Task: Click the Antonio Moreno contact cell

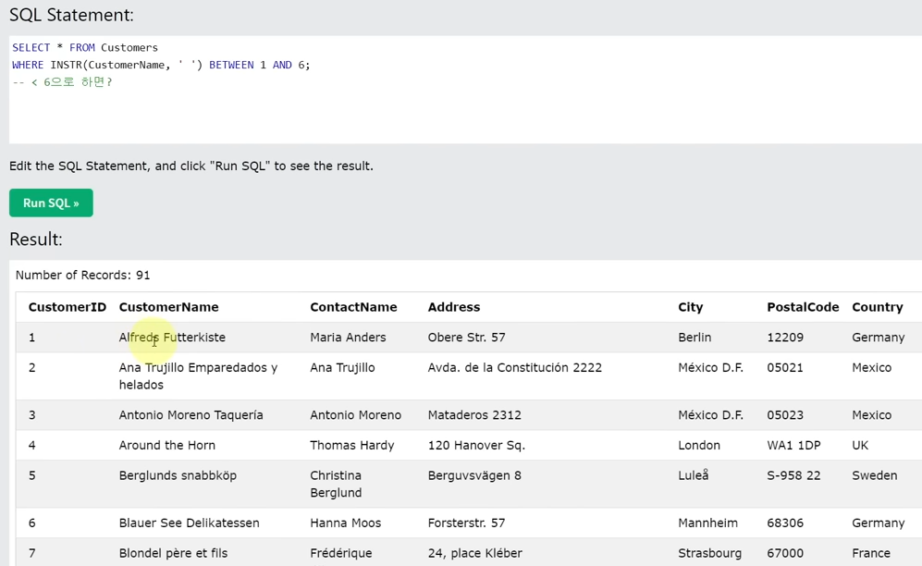Action: pos(356,415)
